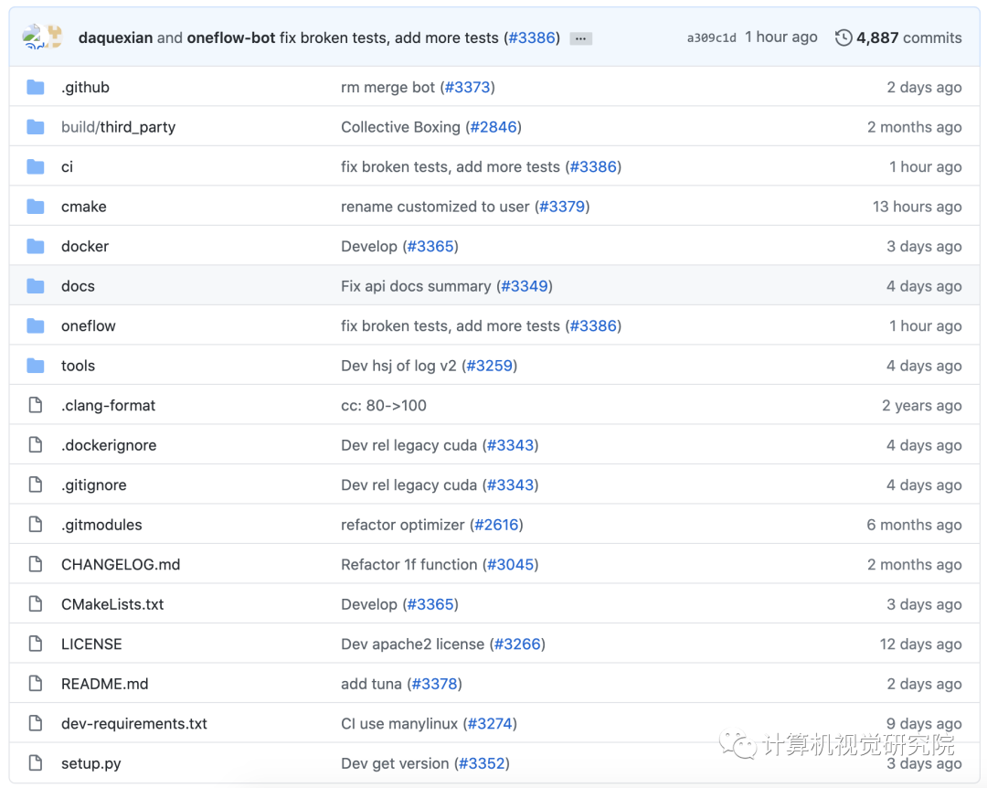
Task: Click the oneflow folder icon
Action: click(x=36, y=326)
